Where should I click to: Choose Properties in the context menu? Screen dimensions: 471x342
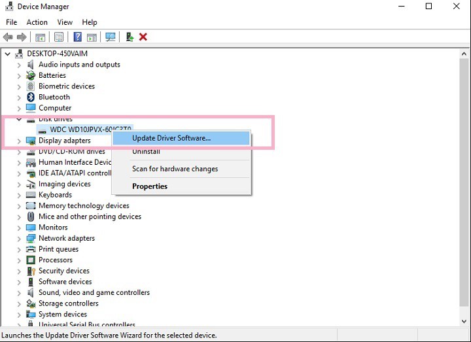pos(181,186)
